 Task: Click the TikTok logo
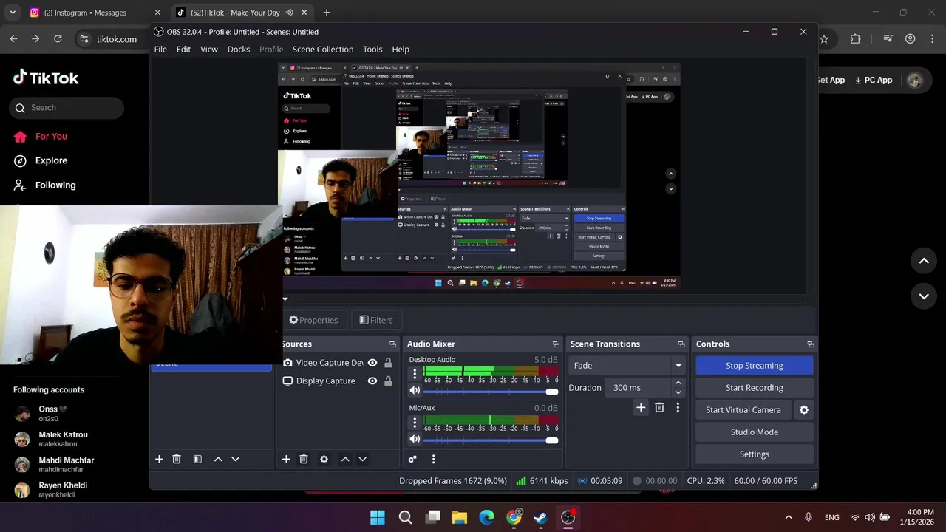tap(46, 78)
